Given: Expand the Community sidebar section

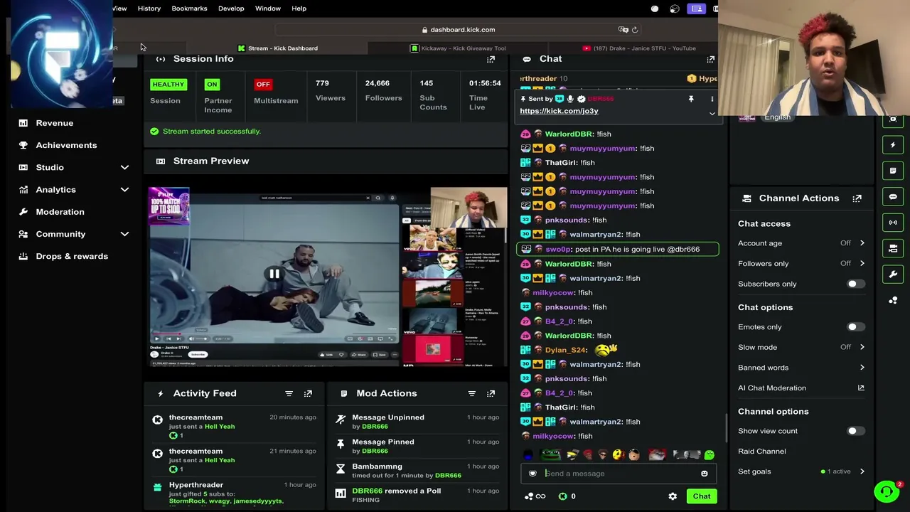Looking at the screenshot, I should click(x=124, y=234).
